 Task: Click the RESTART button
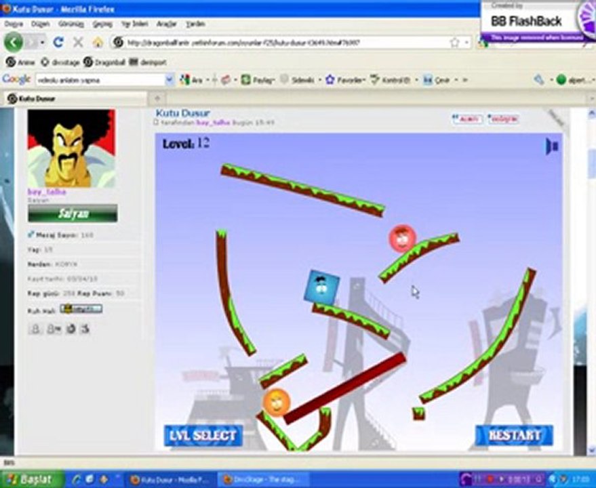point(514,435)
